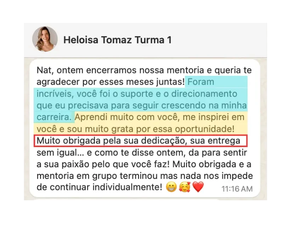Click the 11:16 AM message timestamp
294x225 pixels.
(x=237, y=189)
